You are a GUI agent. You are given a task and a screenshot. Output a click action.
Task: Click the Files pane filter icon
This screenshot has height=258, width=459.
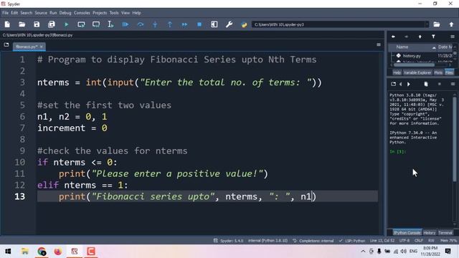point(433,37)
